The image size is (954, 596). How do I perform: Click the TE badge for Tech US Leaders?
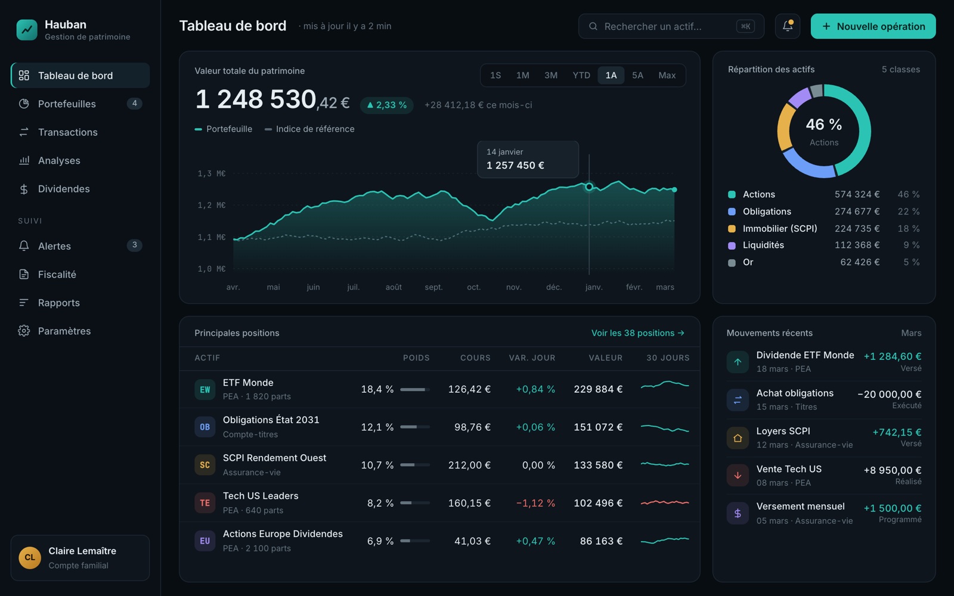(205, 503)
